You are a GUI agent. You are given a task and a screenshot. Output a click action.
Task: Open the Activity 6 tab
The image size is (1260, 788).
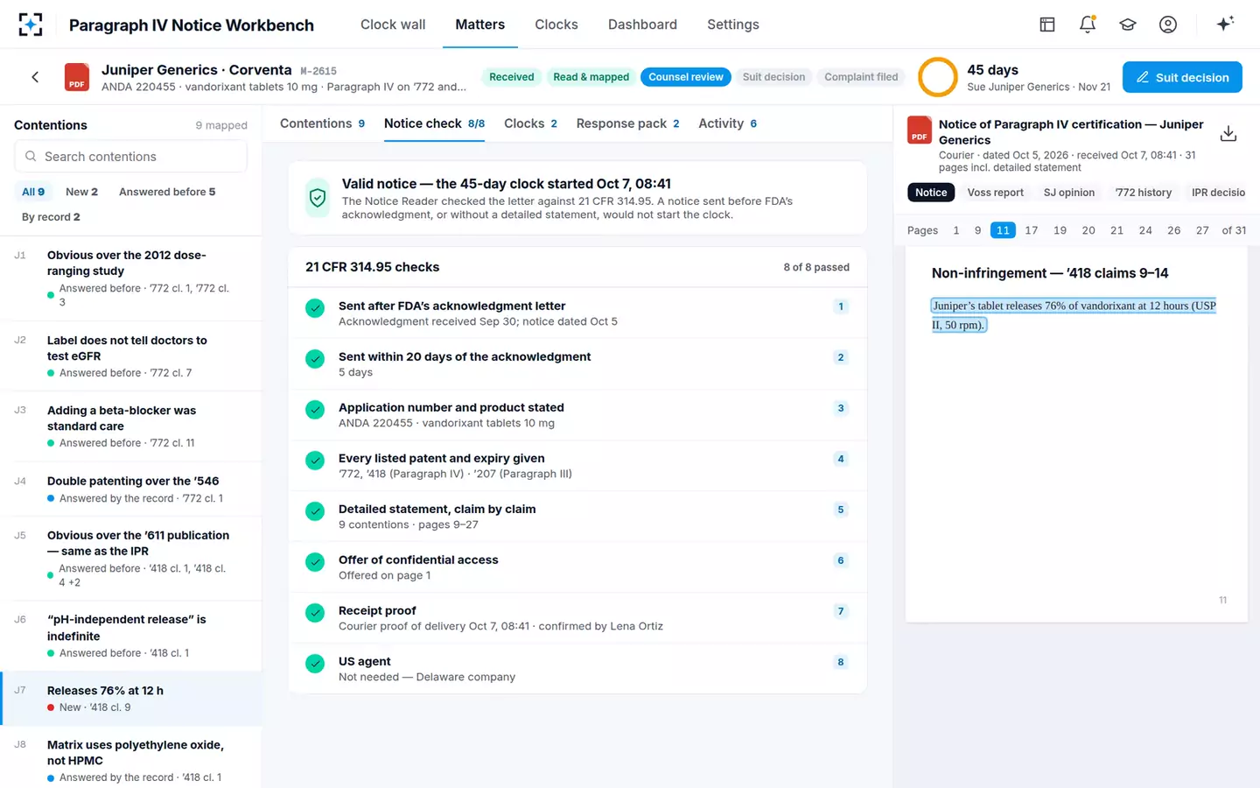tap(727, 123)
